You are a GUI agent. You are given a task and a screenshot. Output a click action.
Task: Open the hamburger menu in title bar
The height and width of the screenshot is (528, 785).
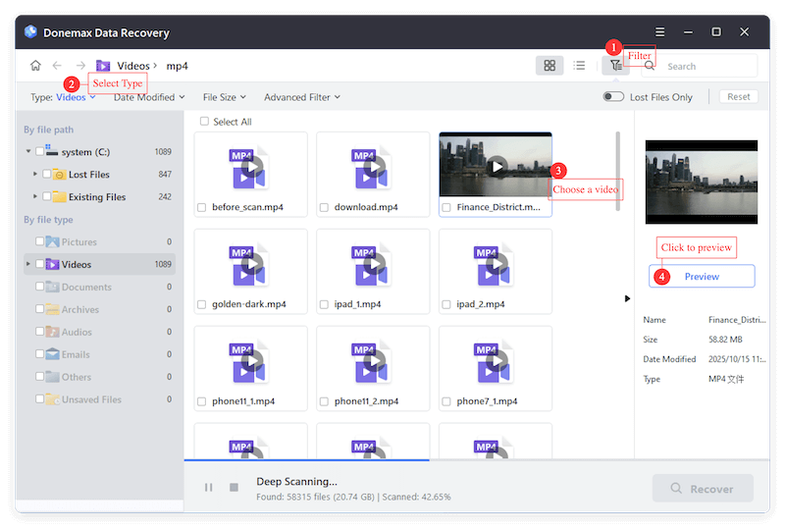pos(659,32)
